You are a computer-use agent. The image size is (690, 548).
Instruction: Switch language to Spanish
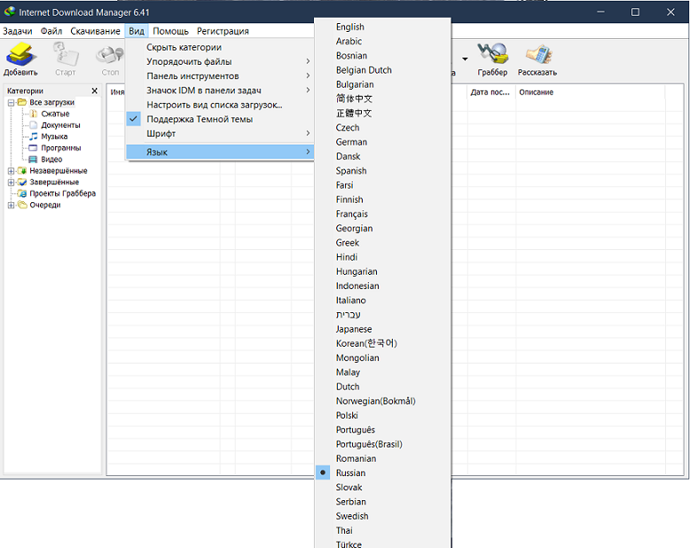click(383, 170)
